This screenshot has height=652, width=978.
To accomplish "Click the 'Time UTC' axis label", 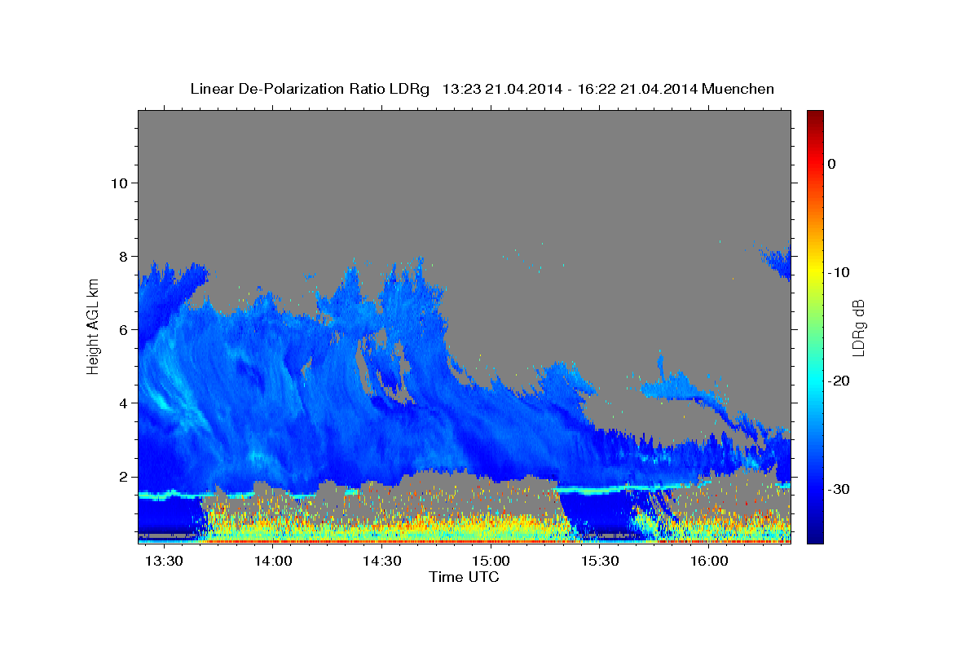I will pyautogui.click(x=464, y=577).
